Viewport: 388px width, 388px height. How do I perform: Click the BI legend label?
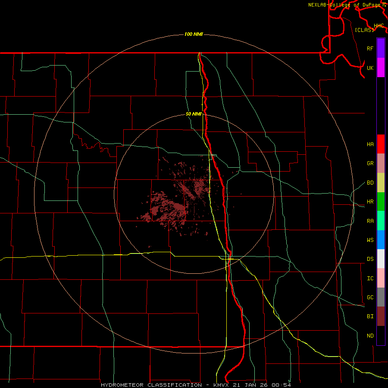(370, 316)
